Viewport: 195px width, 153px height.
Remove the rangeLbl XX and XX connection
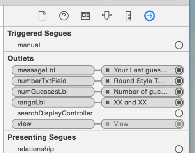pyautogui.click(x=107, y=103)
